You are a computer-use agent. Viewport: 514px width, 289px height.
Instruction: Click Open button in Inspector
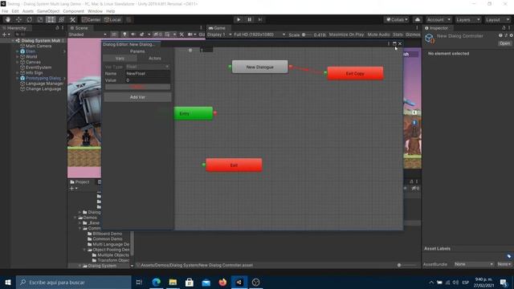[504, 43]
